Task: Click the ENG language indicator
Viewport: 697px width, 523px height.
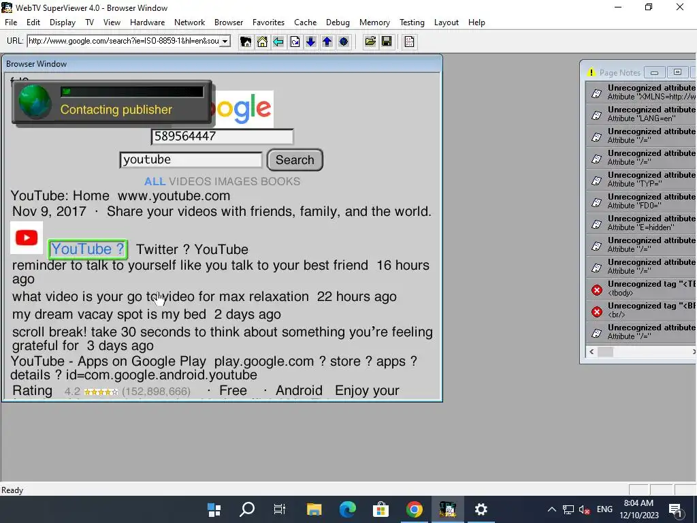Action: point(604,509)
